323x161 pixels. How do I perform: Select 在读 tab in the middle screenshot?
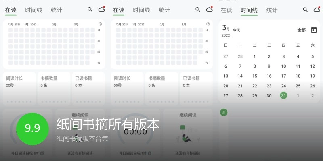118,10
